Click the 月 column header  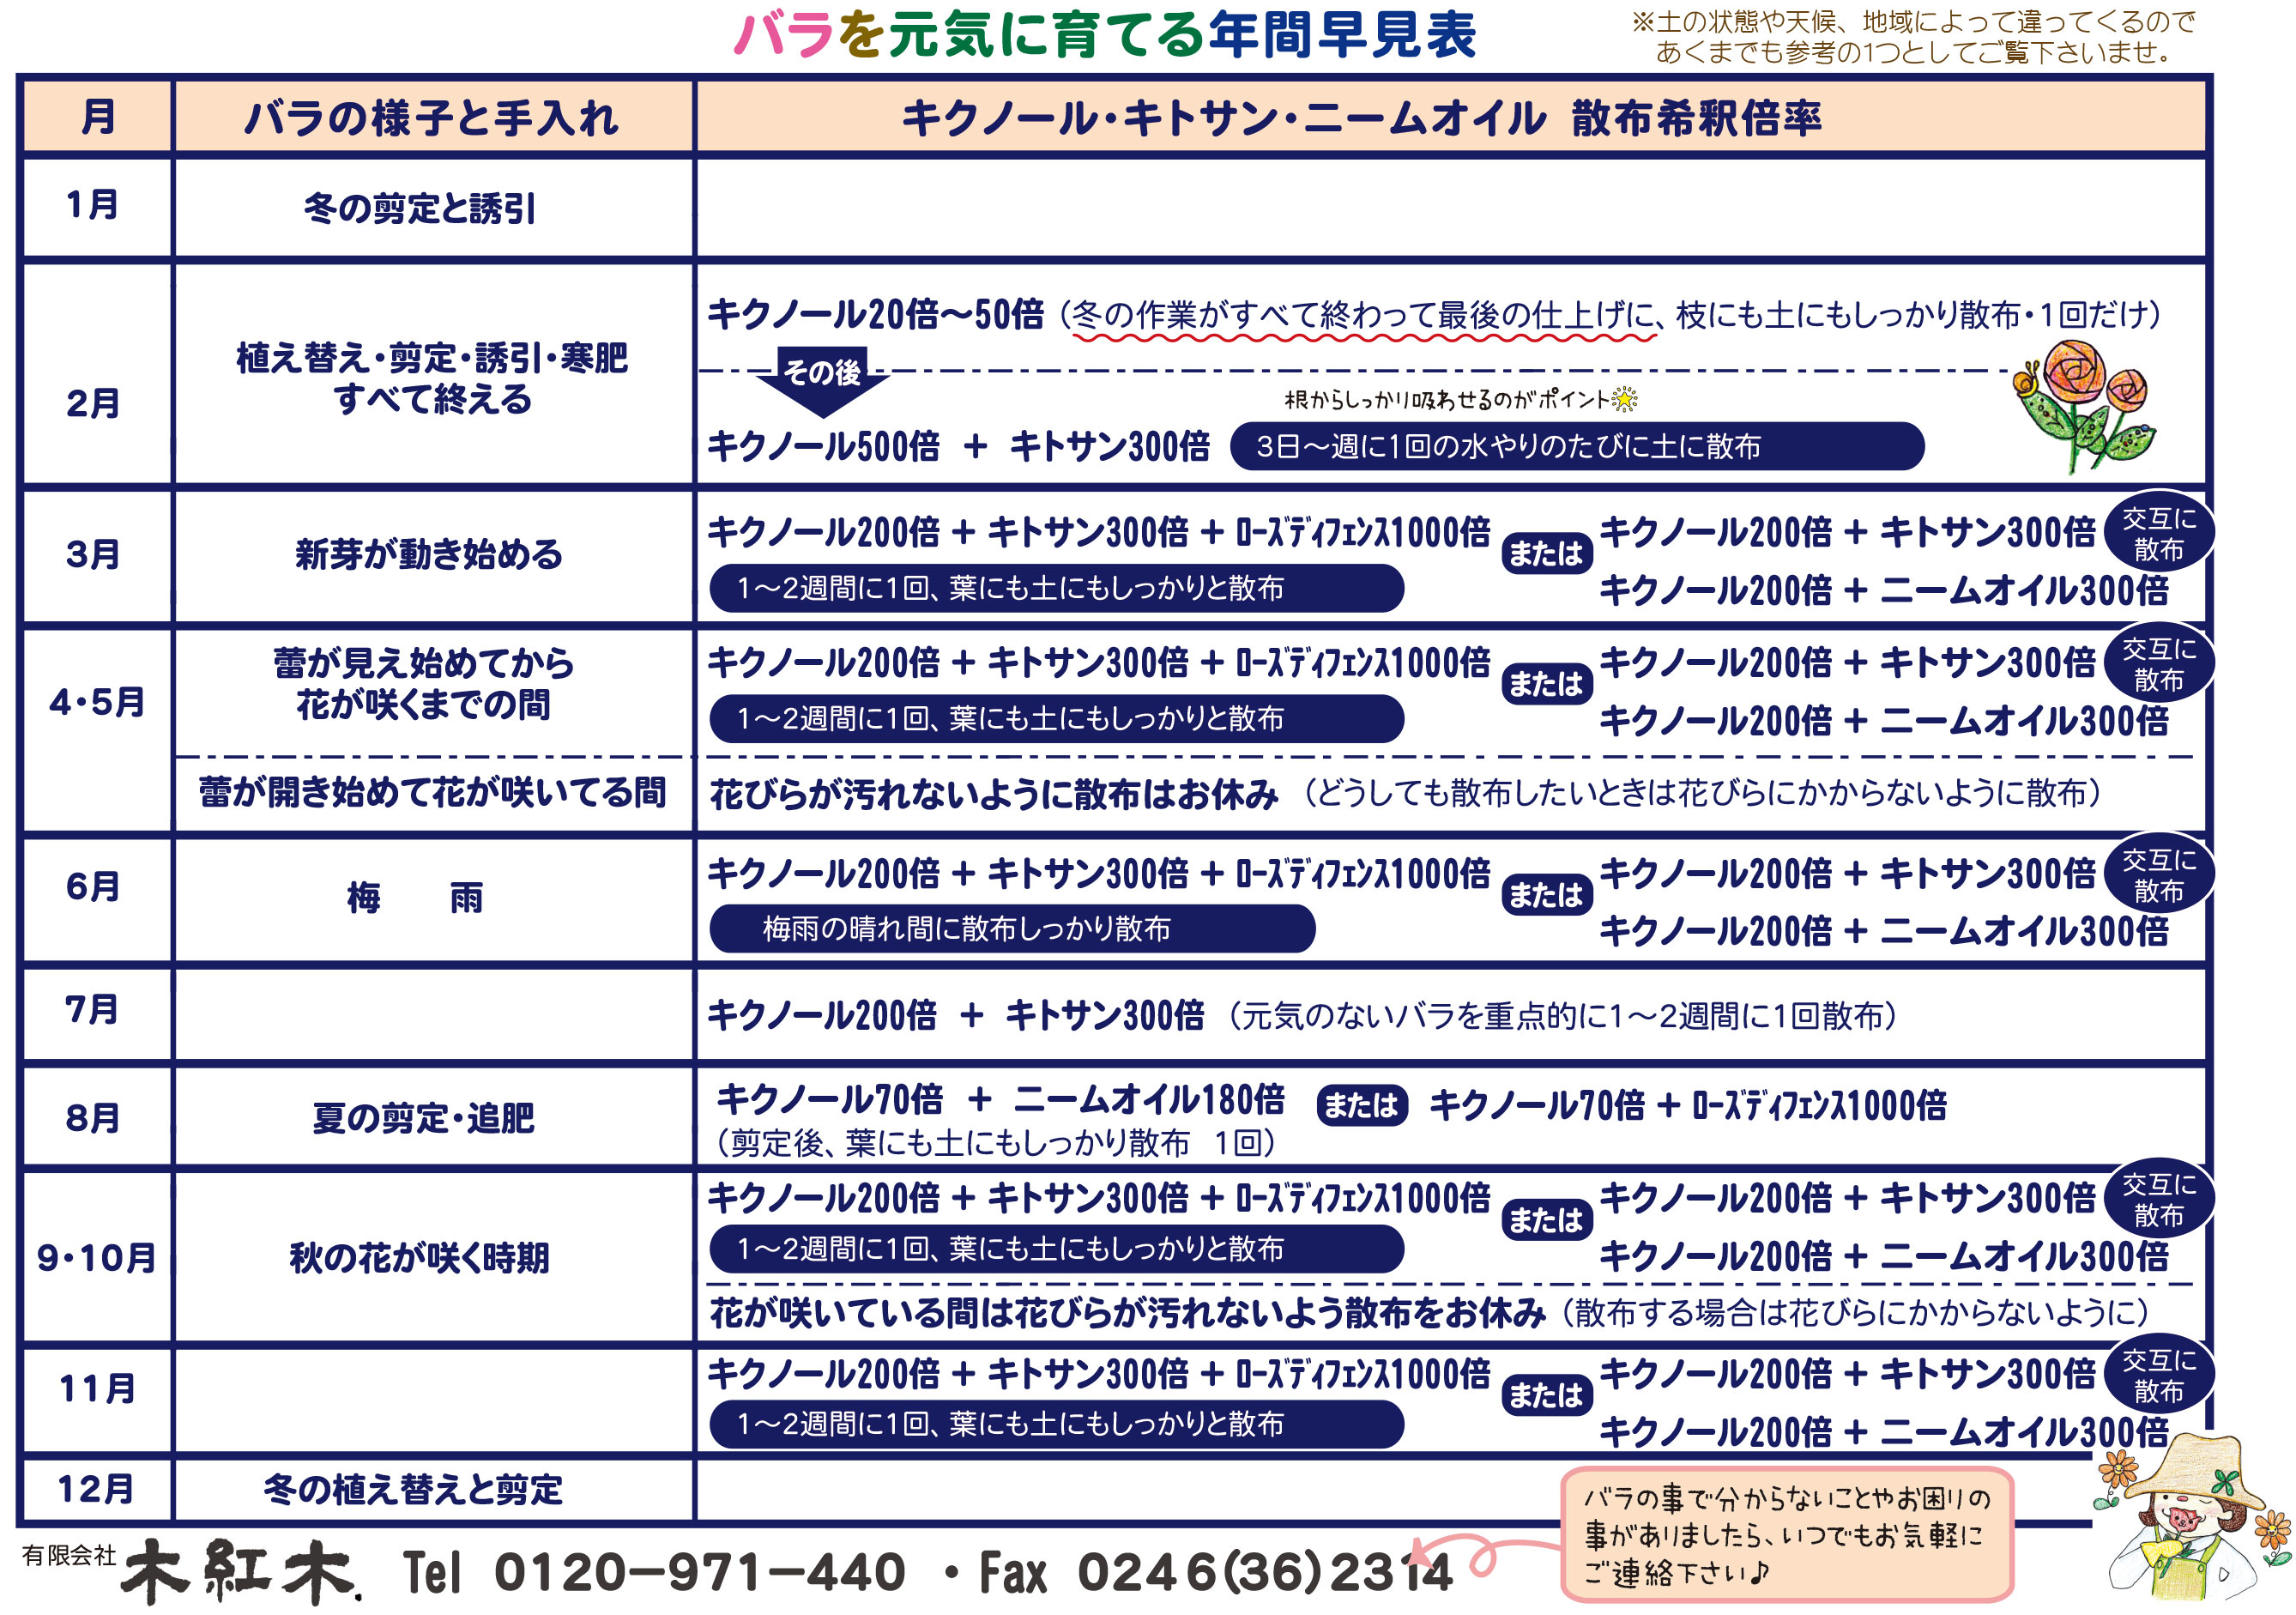point(97,117)
